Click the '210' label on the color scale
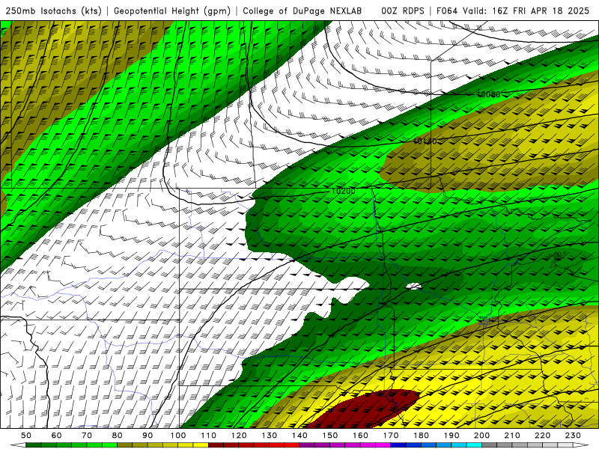The image size is (599, 449). coord(512,436)
